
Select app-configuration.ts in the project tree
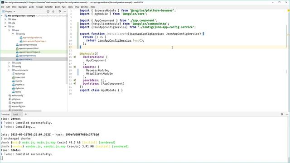tap(32, 38)
